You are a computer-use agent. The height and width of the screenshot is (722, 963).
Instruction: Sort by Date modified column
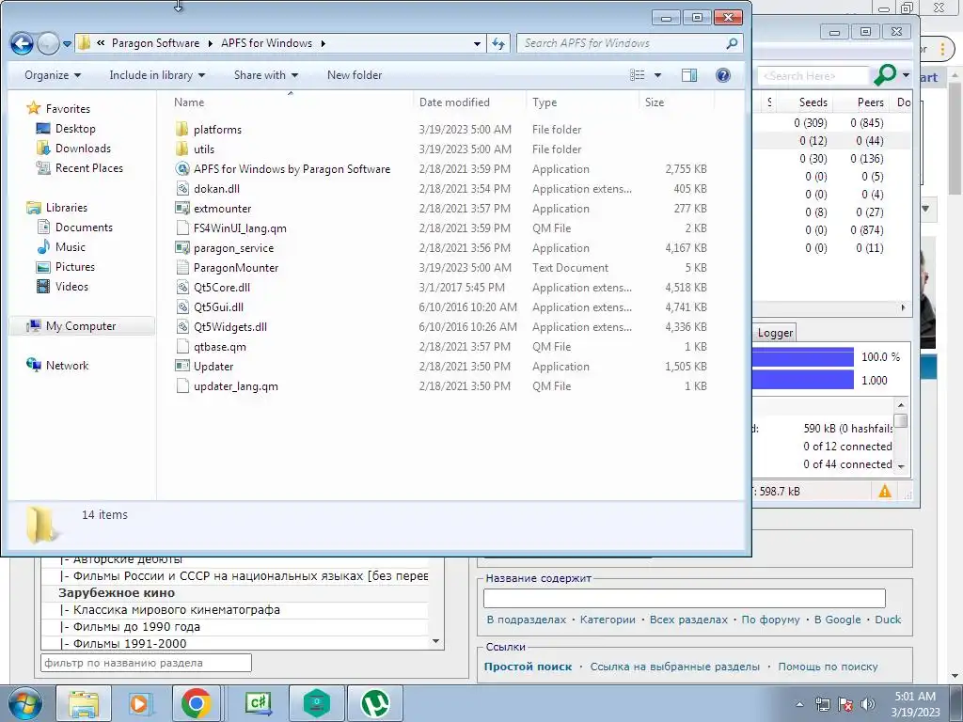pyautogui.click(x=469, y=102)
